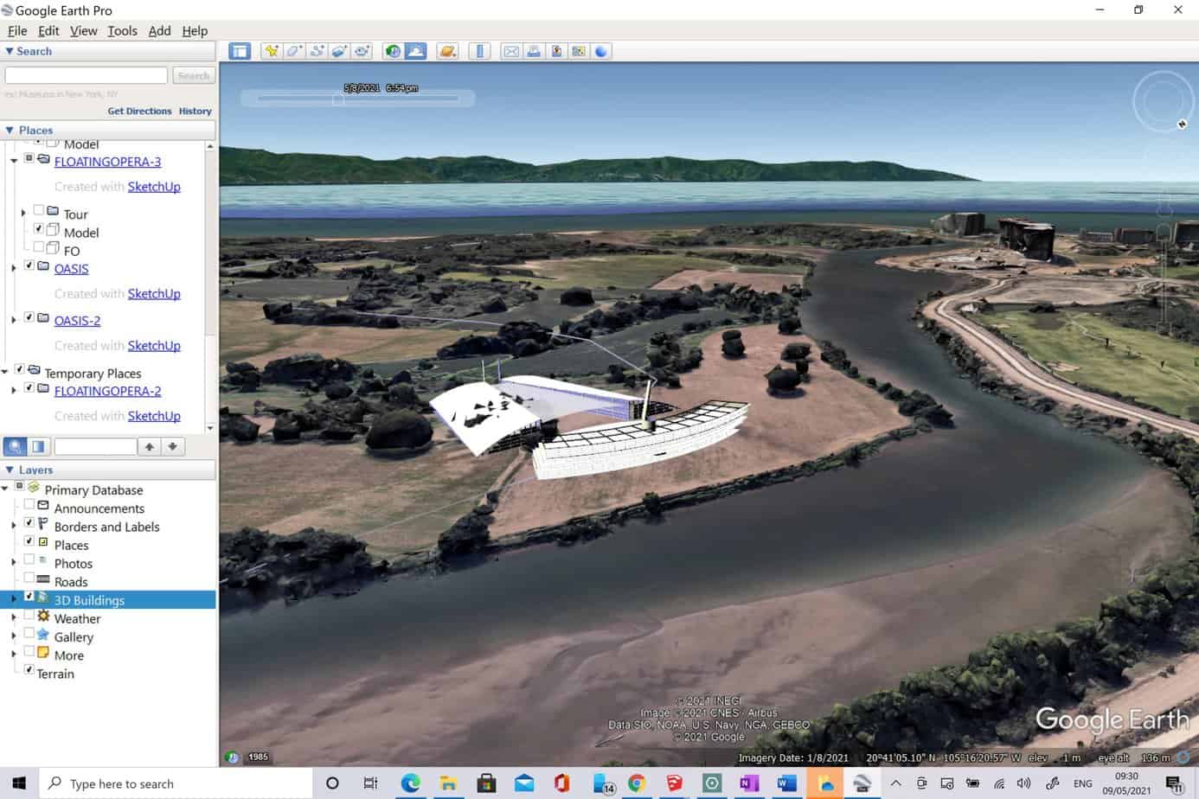Image resolution: width=1199 pixels, height=799 pixels.
Task: Expand the OASIS-2 folder
Action: coord(13,320)
